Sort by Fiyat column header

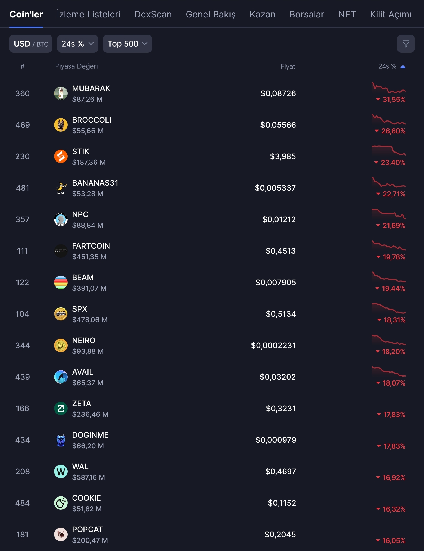coord(288,66)
